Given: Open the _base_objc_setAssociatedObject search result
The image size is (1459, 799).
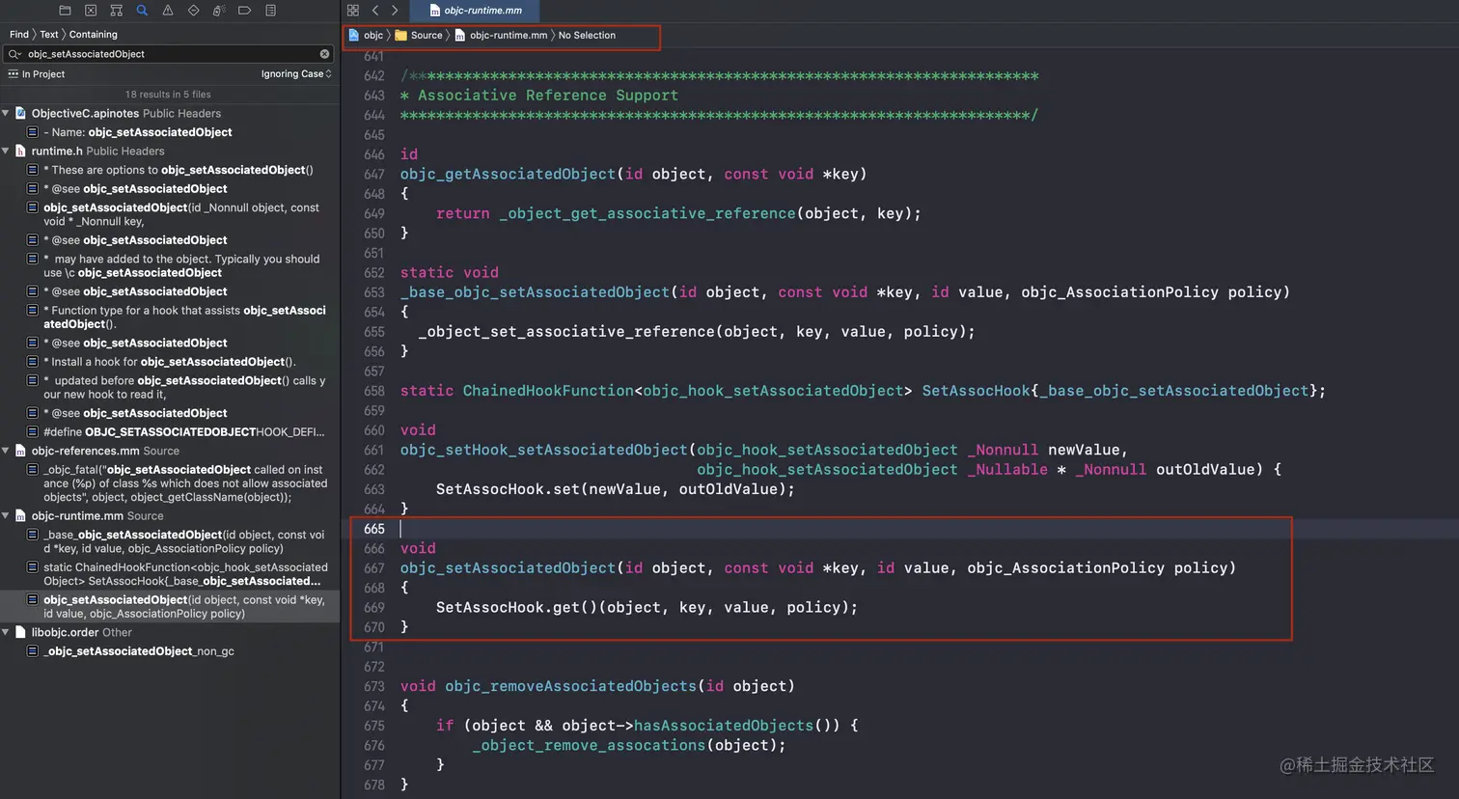Looking at the screenshot, I should [170, 541].
